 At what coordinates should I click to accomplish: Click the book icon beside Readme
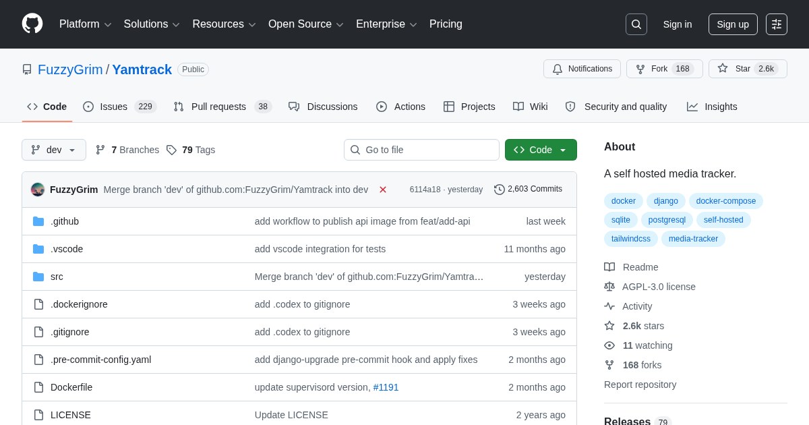609,267
